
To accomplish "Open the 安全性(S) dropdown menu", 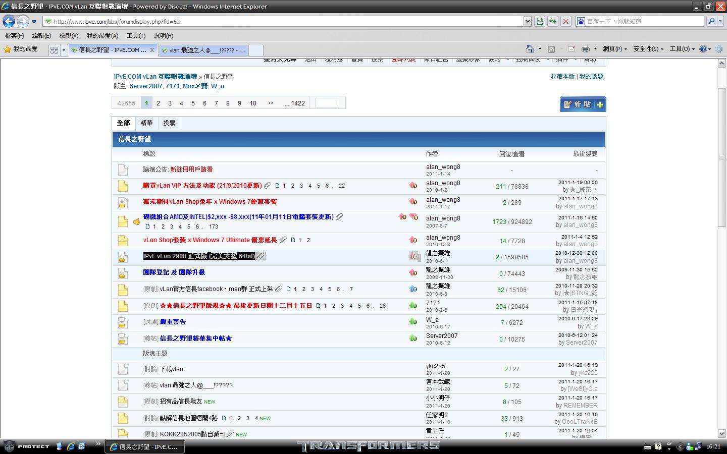I will coord(648,49).
